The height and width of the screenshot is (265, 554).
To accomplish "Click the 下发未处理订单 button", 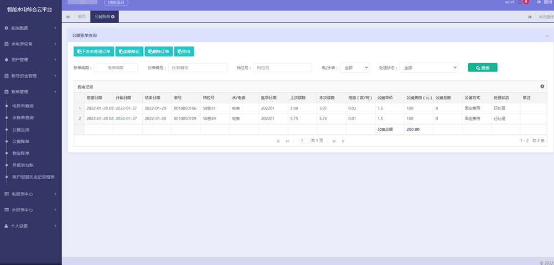I will tap(94, 51).
